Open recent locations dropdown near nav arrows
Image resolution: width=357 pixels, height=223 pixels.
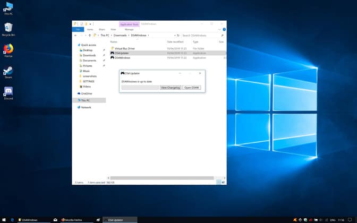pyautogui.click(x=86, y=36)
